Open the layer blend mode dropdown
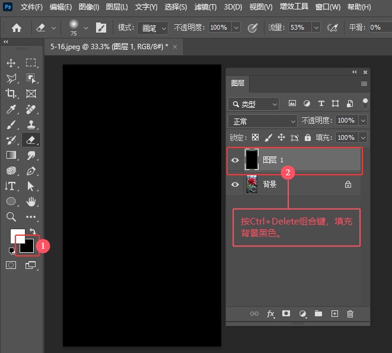This screenshot has height=353, width=392. 263,121
